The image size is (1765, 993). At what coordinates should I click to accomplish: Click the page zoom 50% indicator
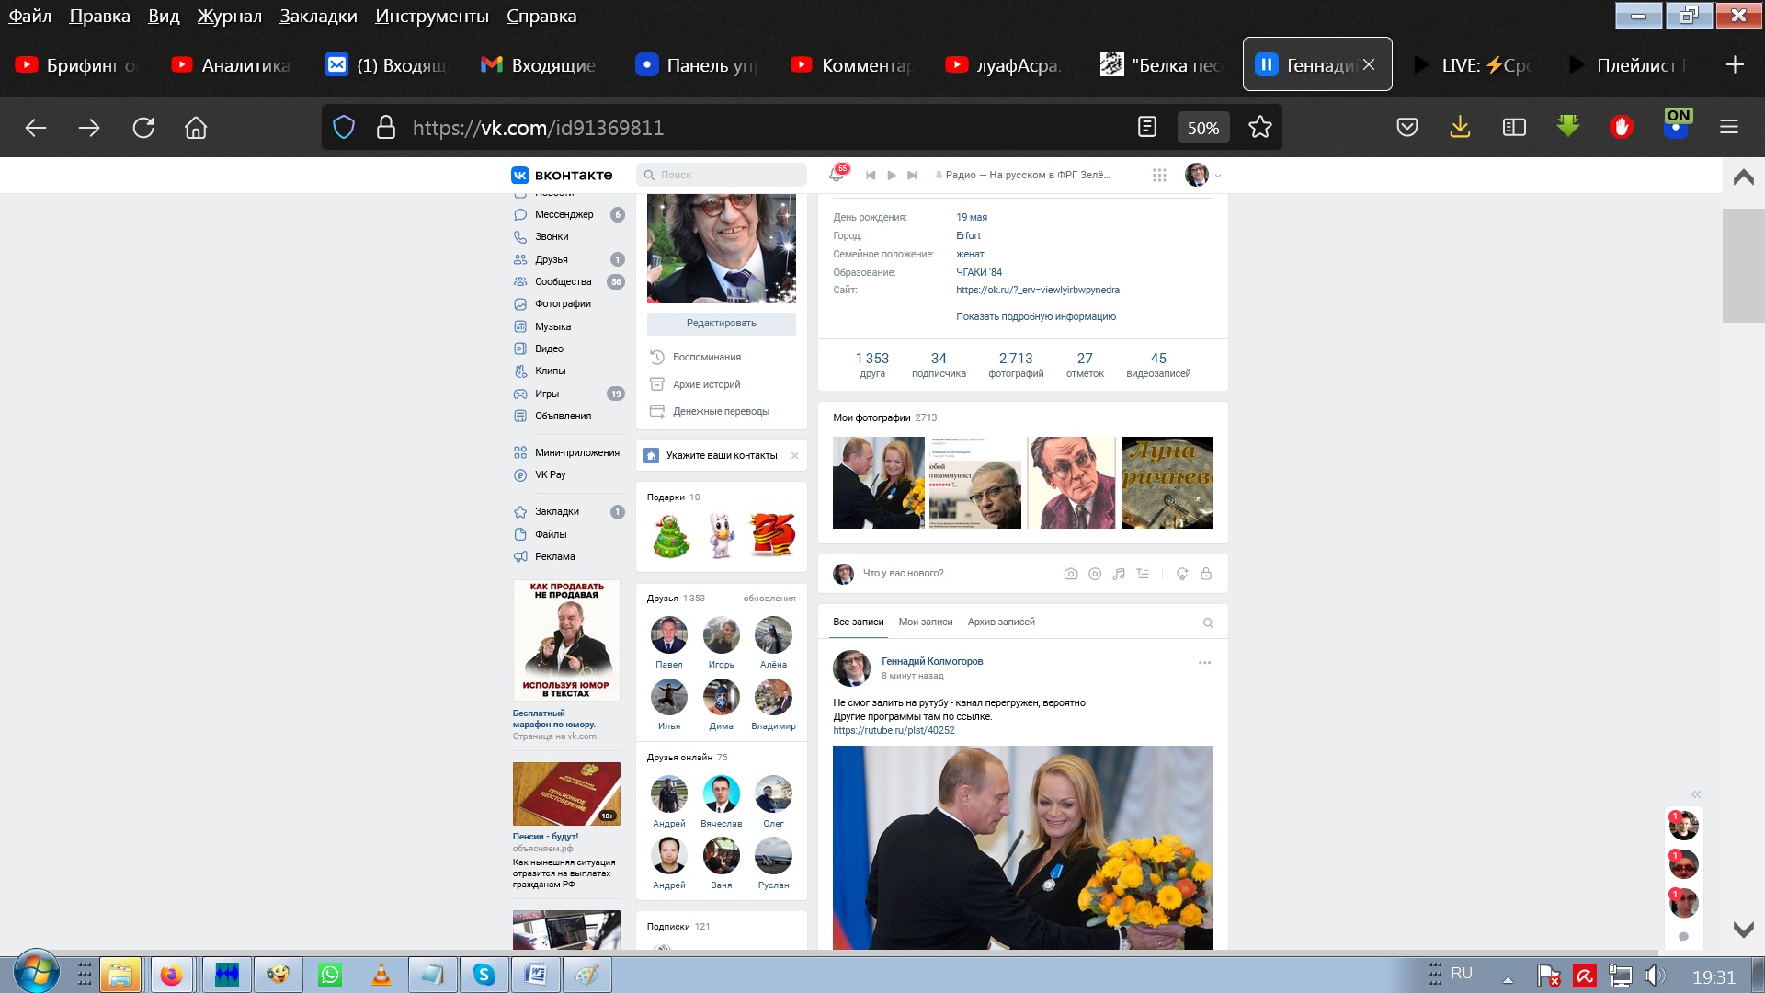[x=1202, y=128]
